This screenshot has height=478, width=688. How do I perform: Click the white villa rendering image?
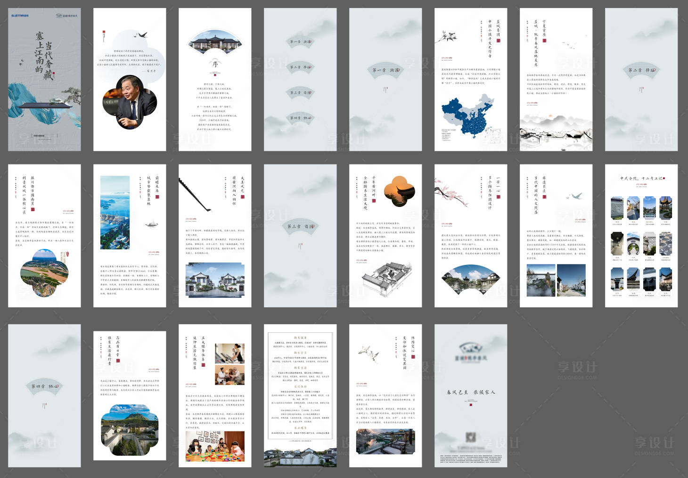(215, 280)
